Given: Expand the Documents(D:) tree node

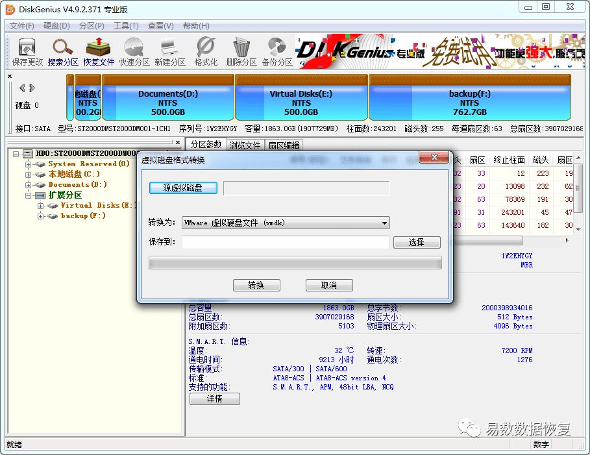Looking at the screenshot, I should coord(28,185).
